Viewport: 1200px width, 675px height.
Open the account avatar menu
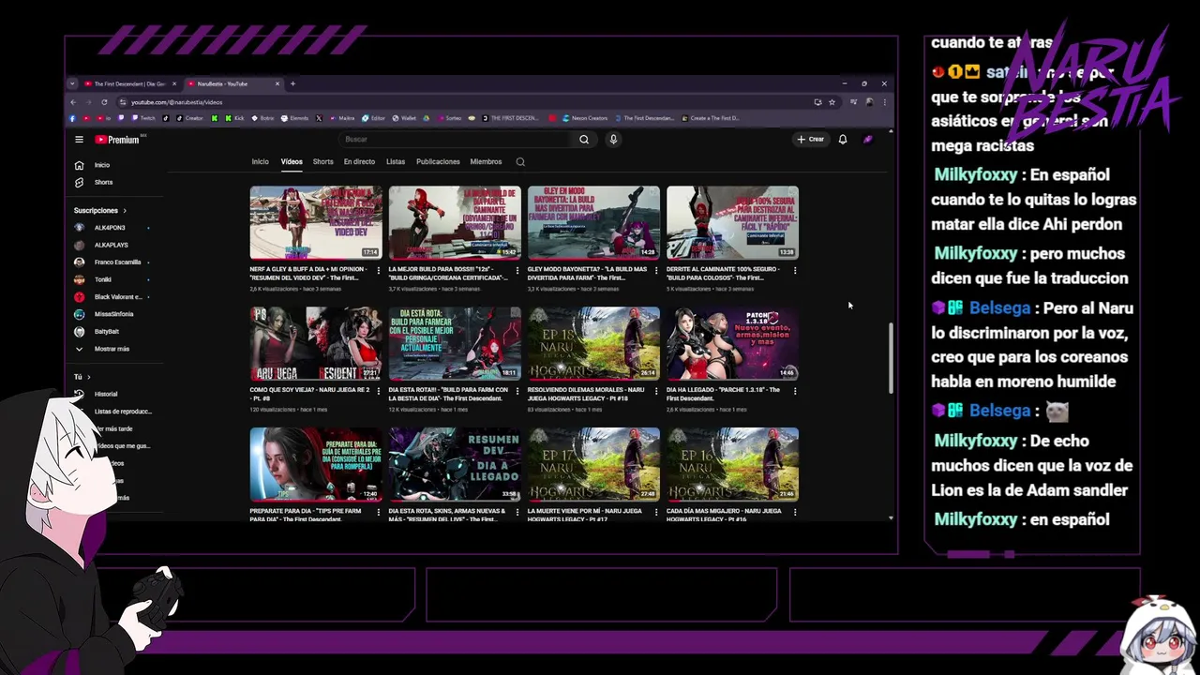pos(868,140)
